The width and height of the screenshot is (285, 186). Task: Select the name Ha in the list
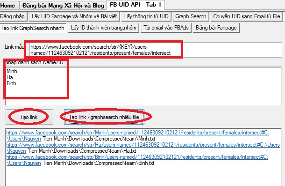coord(10,77)
